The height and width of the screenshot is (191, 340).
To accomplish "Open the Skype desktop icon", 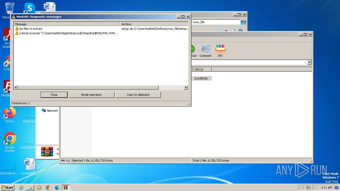I will pyautogui.click(x=29, y=8).
